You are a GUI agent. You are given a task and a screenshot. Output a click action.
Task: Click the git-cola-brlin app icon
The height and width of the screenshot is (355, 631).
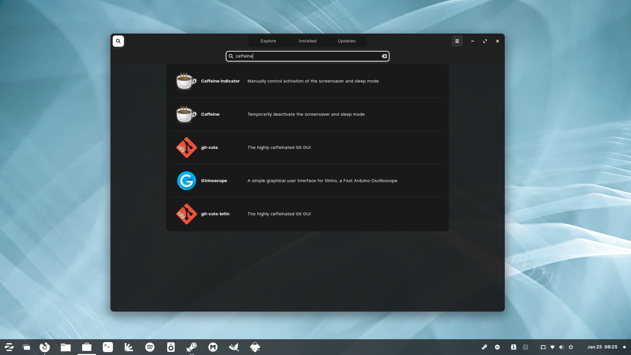click(186, 214)
